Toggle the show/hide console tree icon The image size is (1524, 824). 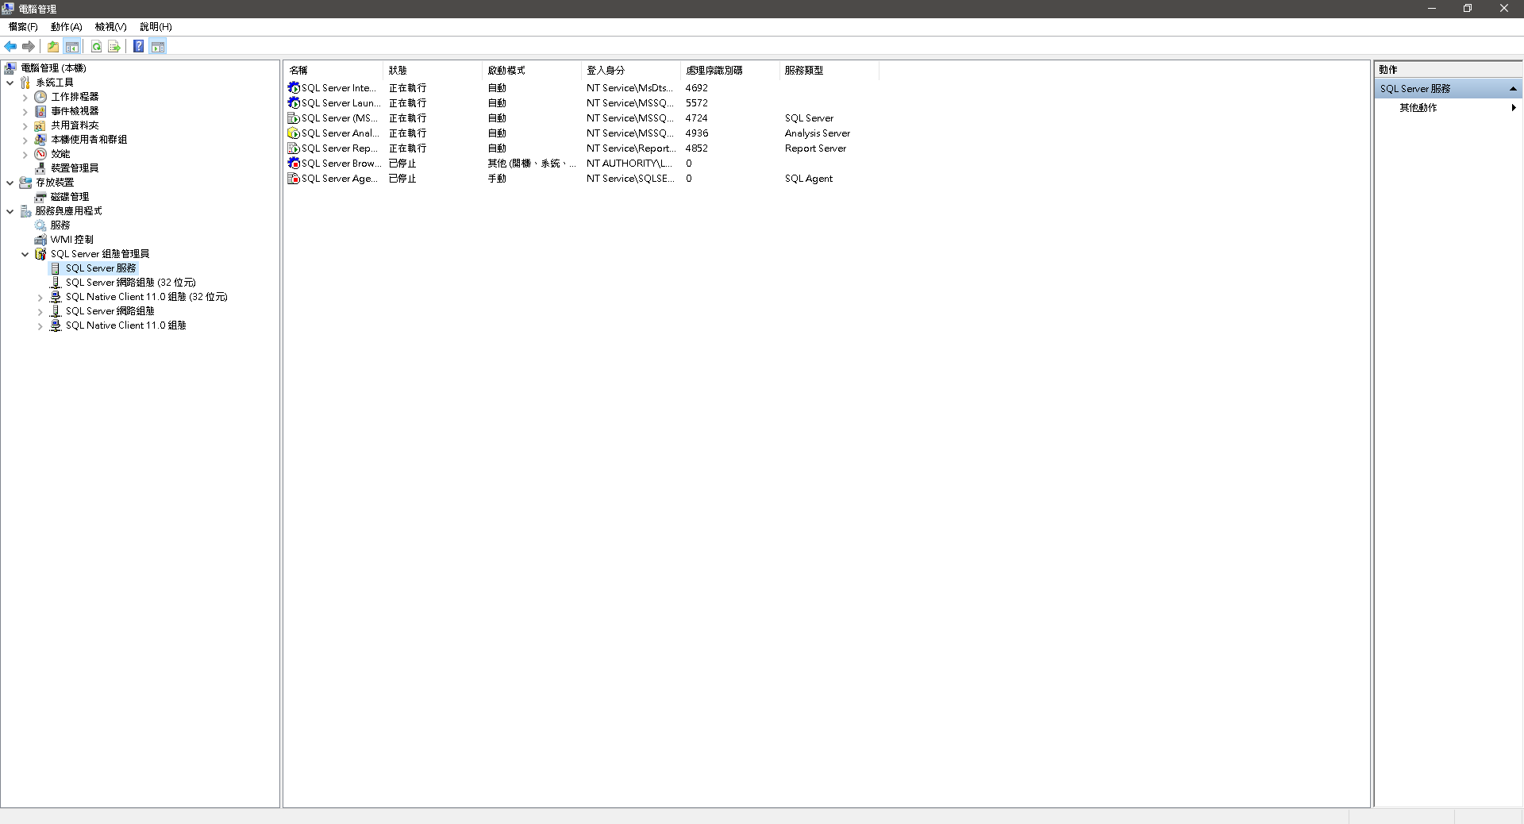click(x=72, y=46)
